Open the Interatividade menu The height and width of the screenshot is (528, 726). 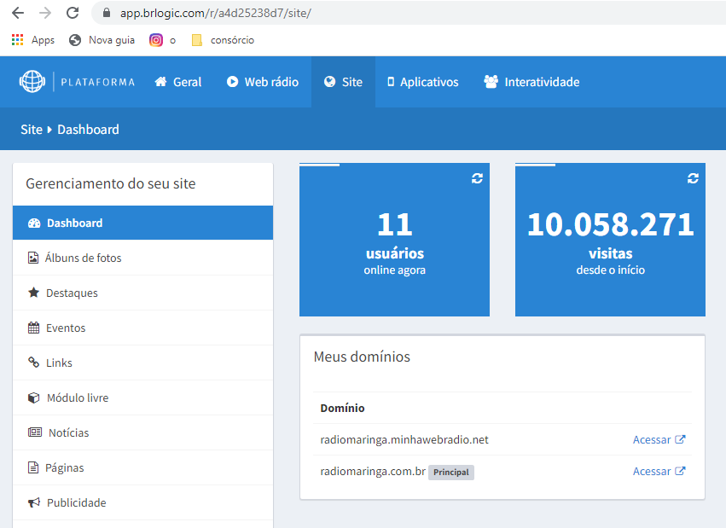click(x=531, y=82)
